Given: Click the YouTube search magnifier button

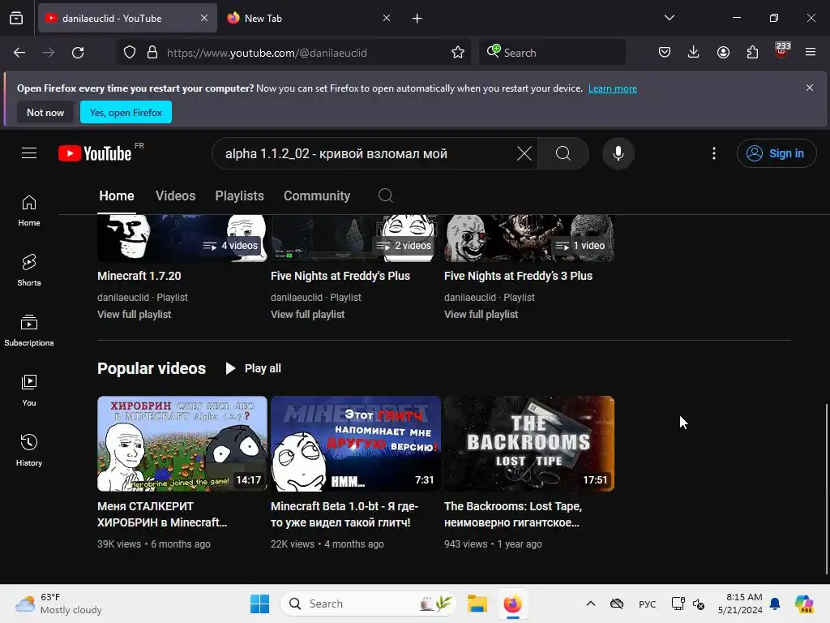Looking at the screenshot, I should (x=563, y=153).
